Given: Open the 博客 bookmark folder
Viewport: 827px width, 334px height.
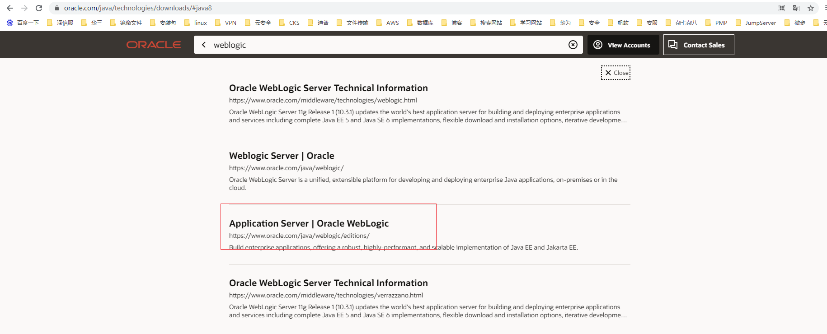Looking at the screenshot, I should click(x=452, y=23).
